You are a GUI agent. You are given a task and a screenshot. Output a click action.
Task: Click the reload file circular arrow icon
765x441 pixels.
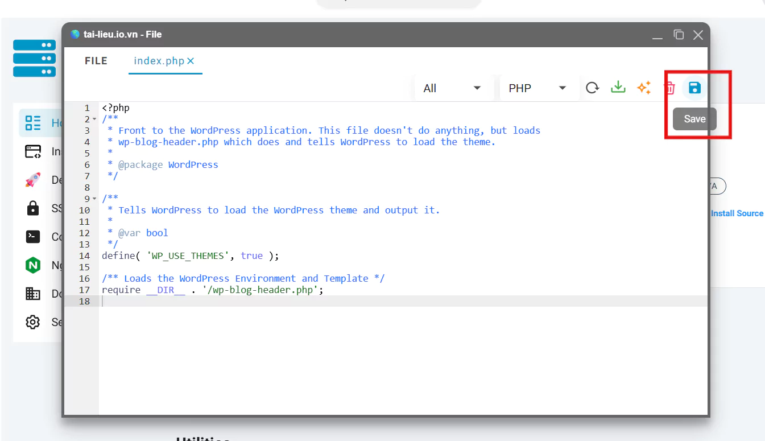pos(593,88)
